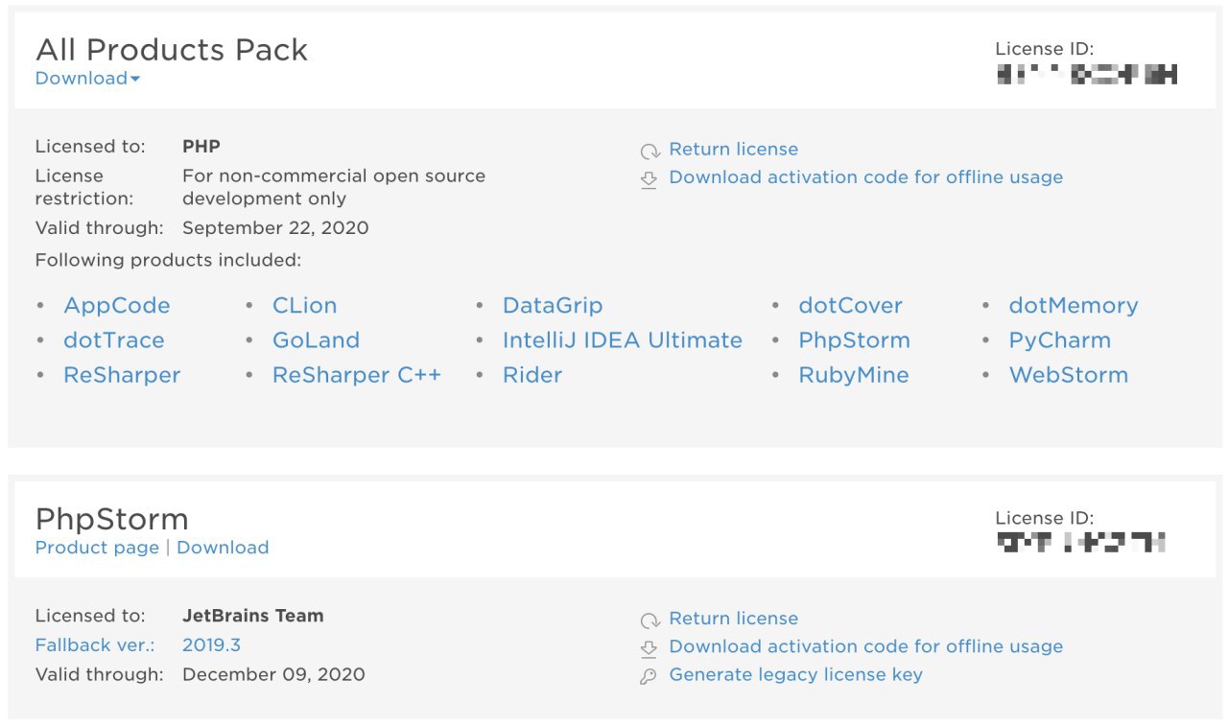Viewport: 1228px width, 726px height.
Task: Click the PhpStorm section heading
Action: (112, 520)
